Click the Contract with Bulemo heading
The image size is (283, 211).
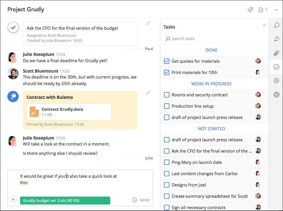[x=50, y=97]
